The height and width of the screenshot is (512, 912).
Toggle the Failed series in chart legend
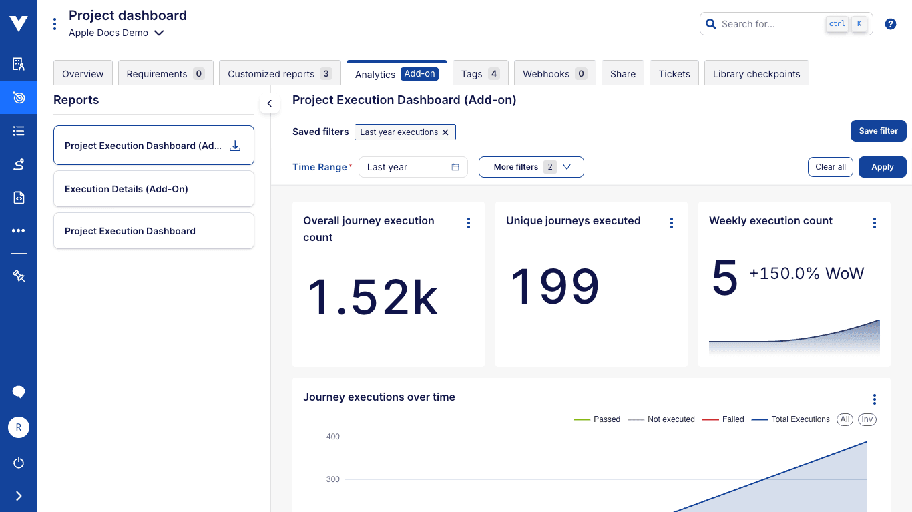point(723,419)
